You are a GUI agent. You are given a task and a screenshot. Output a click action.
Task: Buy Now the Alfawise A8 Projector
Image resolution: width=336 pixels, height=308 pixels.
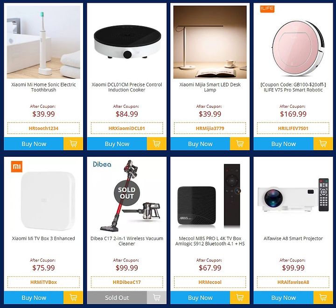(x=284, y=297)
